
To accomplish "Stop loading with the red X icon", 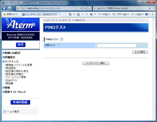I will [x=89, y=8].
